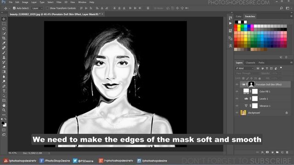Hide the Porcelain Doll Skin Effect group
This screenshot has width=294, height=165.
click(237, 84)
